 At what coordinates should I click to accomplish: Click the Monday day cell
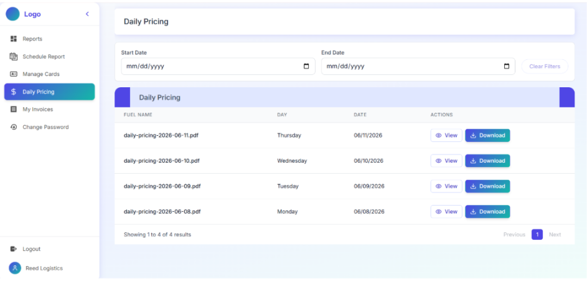(x=287, y=212)
